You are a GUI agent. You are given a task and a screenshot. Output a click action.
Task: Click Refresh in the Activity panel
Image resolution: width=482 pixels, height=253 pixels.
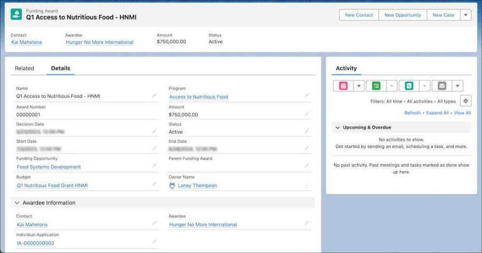tap(413, 113)
